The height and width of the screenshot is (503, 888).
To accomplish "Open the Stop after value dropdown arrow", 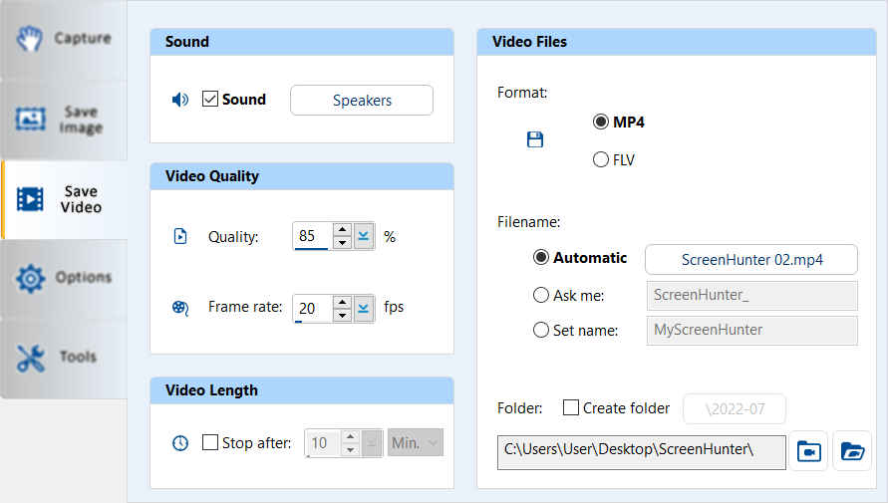I will pyautogui.click(x=372, y=443).
